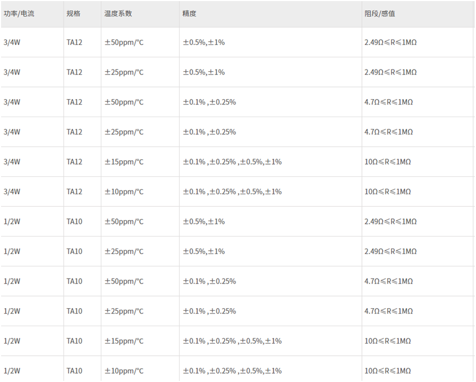
Task: Select ±50ppm/°C in the first TA10 row
Action: pos(124,222)
